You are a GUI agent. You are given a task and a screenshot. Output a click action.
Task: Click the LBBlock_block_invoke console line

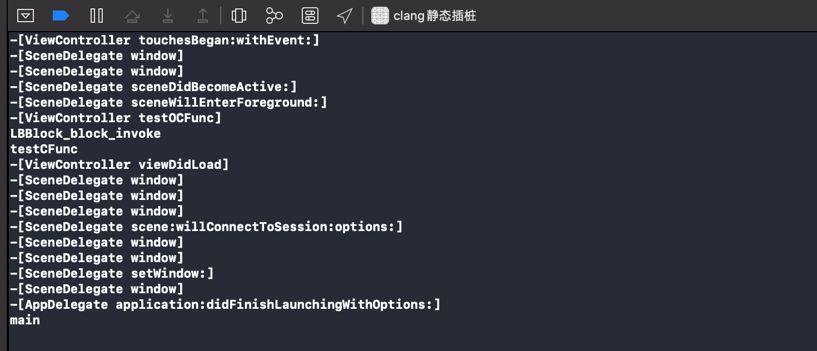click(86, 133)
